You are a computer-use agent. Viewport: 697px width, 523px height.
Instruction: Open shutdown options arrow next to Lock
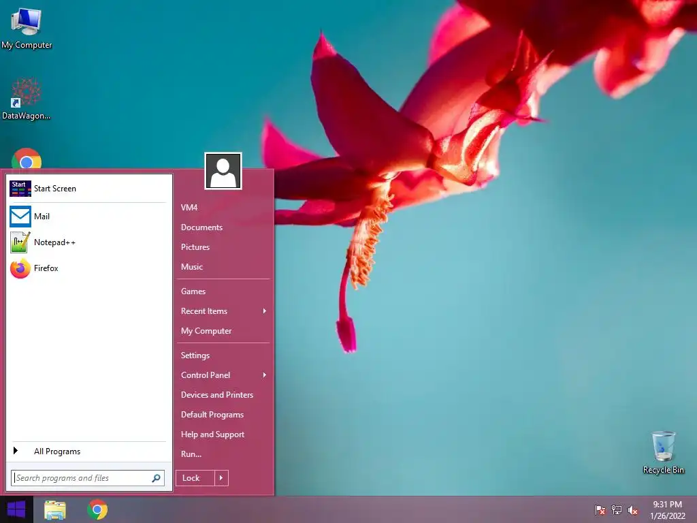coord(221,478)
